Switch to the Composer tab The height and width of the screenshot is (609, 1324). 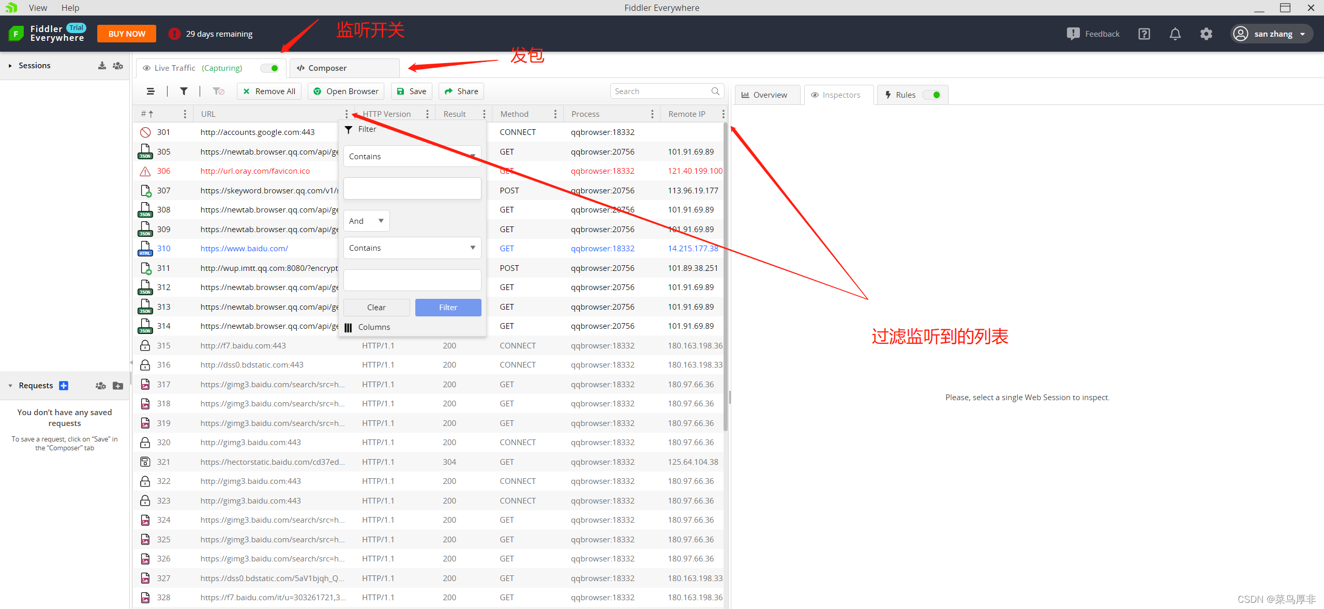(344, 68)
